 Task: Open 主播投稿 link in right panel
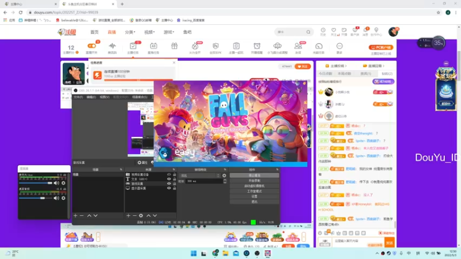336,66
